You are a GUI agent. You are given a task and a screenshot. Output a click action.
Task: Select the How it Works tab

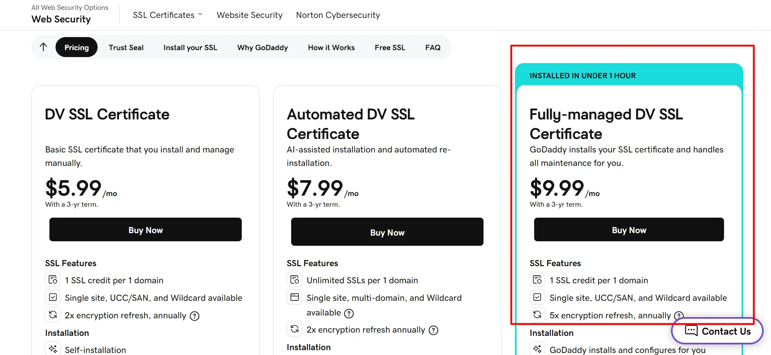(x=331, y=47)
